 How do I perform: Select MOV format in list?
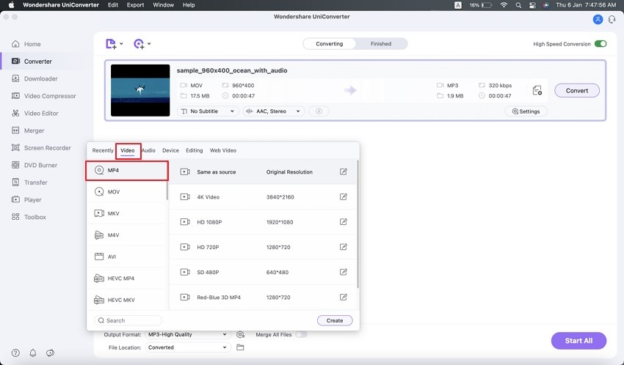(127, 192)
